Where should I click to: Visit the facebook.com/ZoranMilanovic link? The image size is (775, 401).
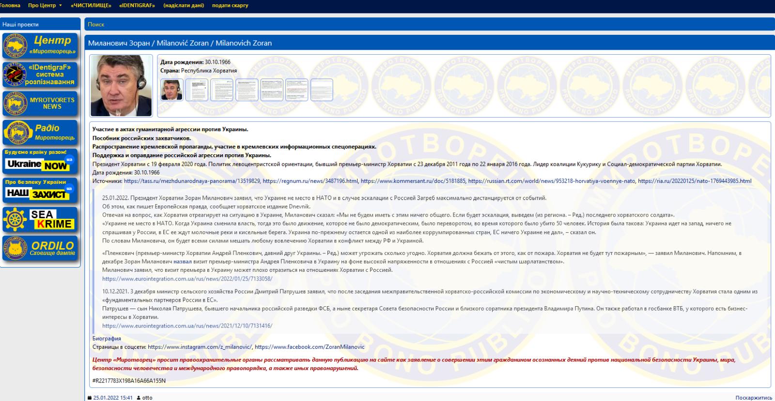click(310, 347)
